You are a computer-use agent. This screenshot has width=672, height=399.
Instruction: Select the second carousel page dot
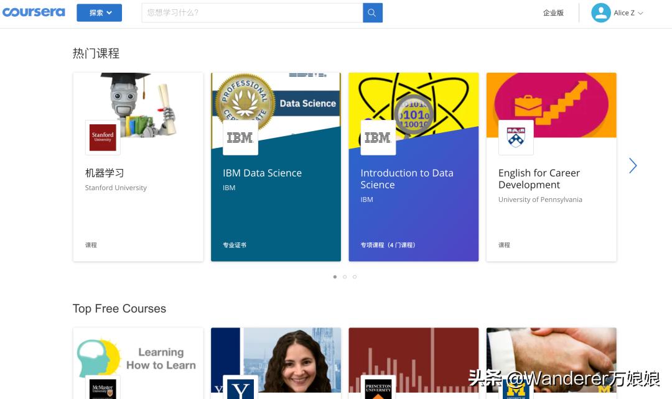point(345,277)
